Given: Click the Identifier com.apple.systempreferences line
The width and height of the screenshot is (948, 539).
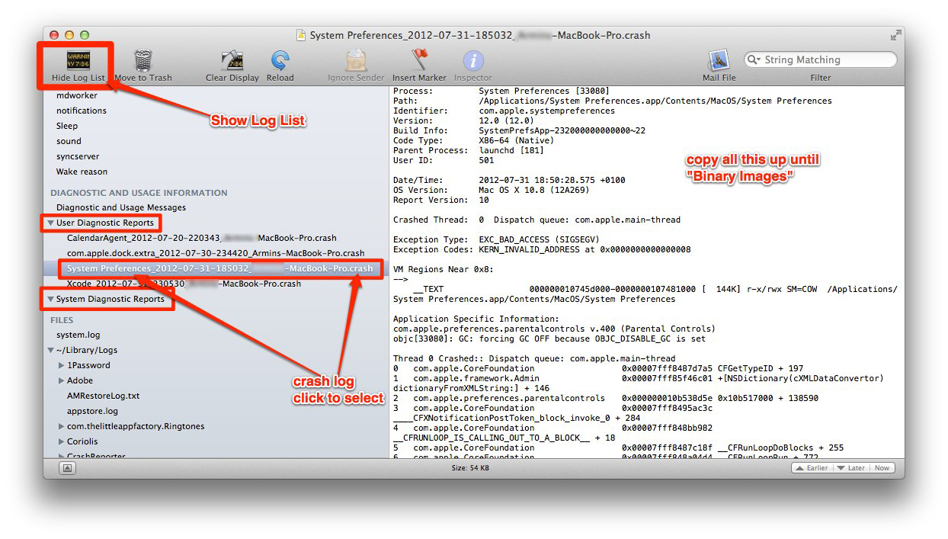Looking at the screenshot, I should click(504, 111).
